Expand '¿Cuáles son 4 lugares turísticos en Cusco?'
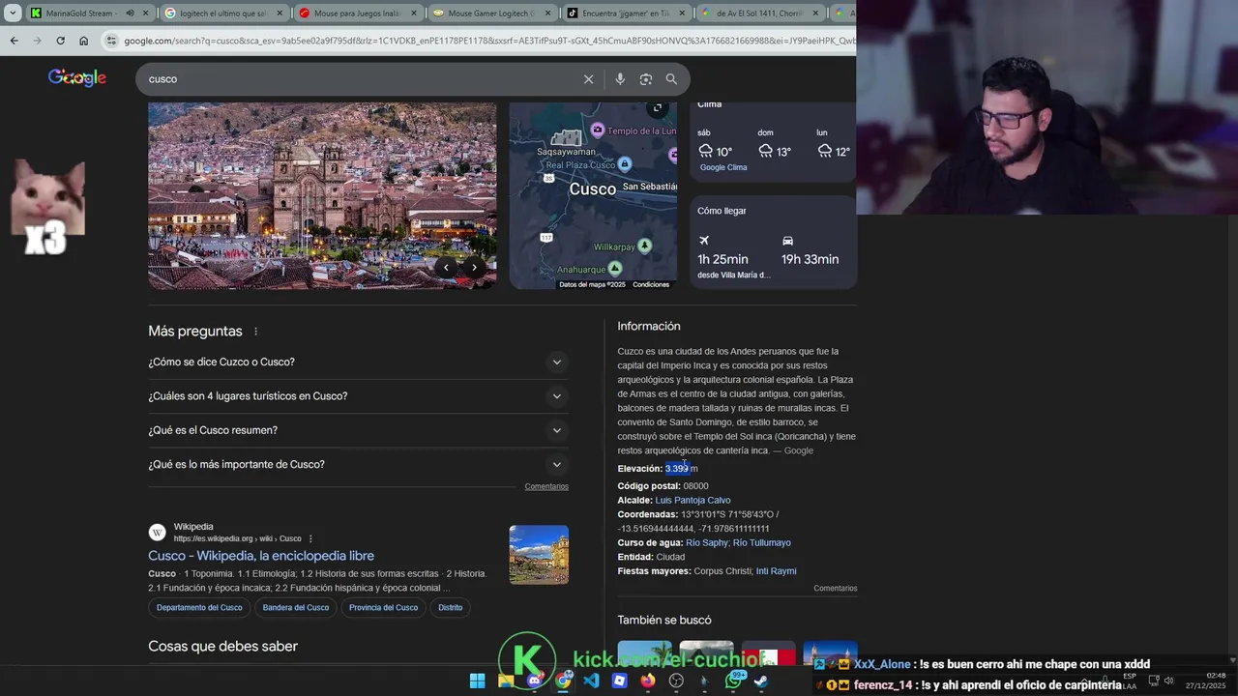 358,396
